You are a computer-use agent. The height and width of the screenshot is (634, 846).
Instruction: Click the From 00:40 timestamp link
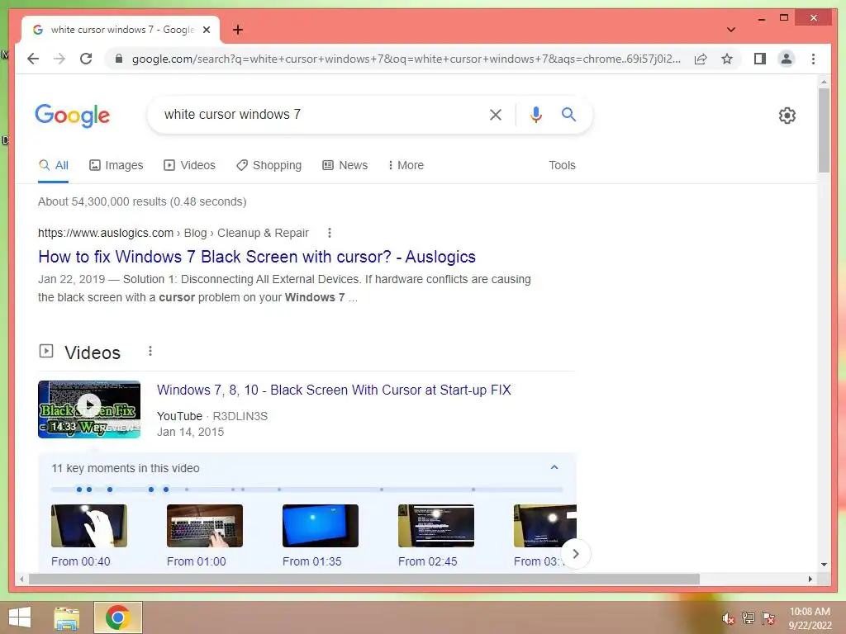click(81, 561)
